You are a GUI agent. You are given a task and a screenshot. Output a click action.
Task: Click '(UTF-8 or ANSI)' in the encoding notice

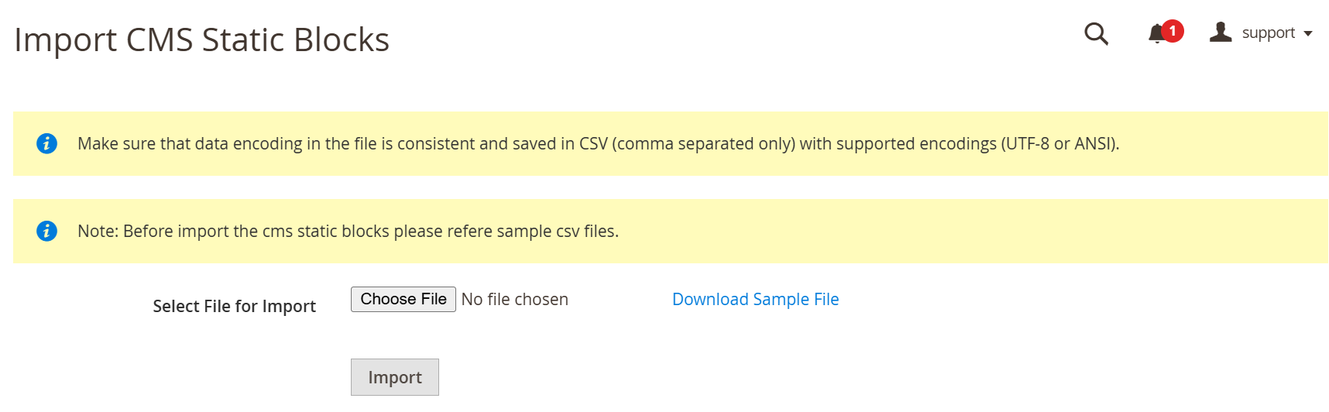[1060, 144]
